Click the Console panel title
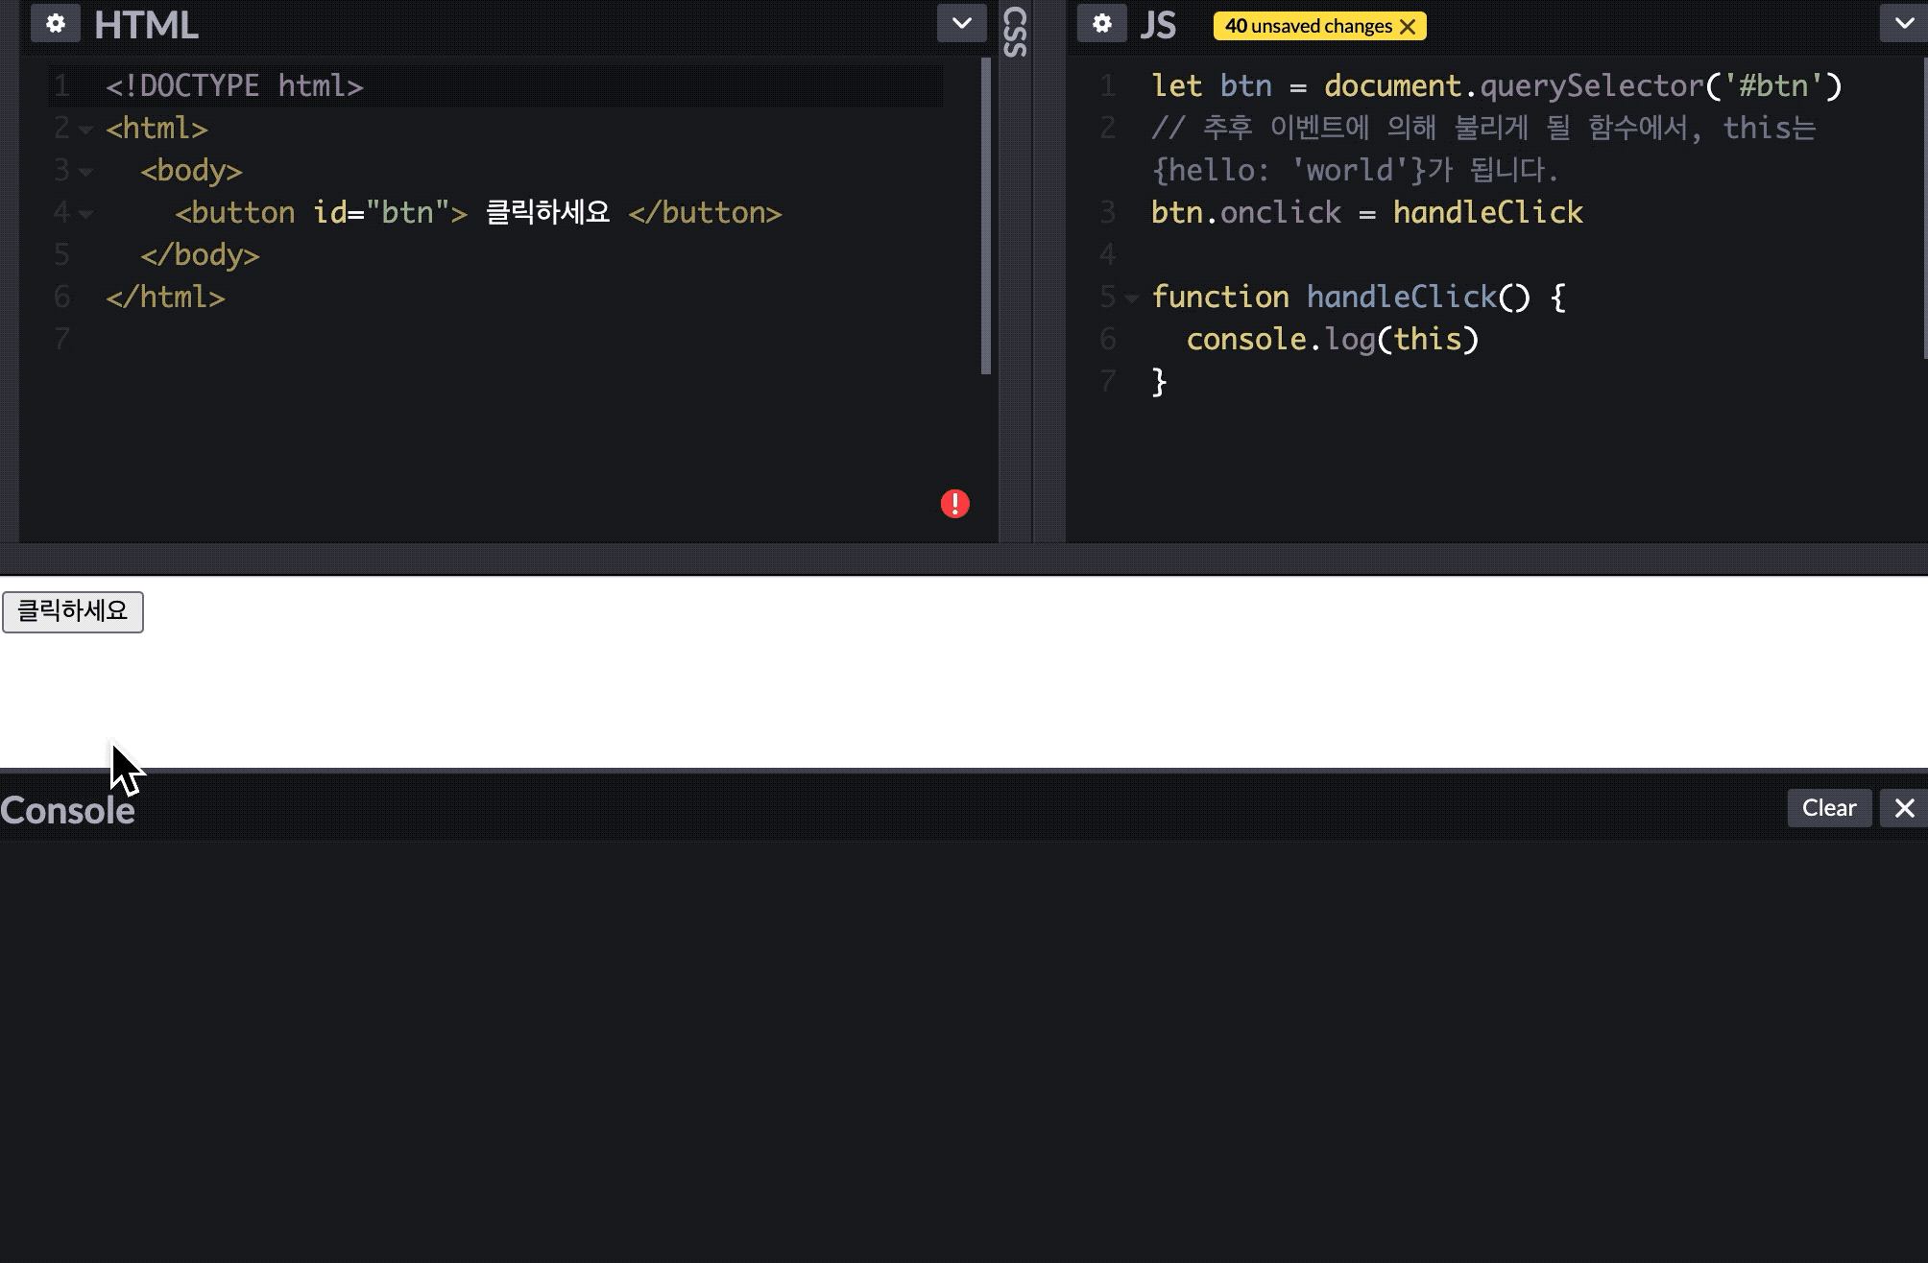 (x=67, y=811)
